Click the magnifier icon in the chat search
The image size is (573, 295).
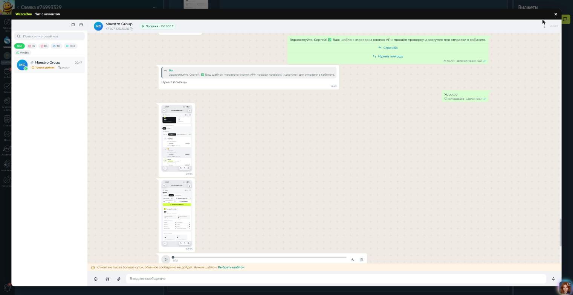[x=19, y=36]
